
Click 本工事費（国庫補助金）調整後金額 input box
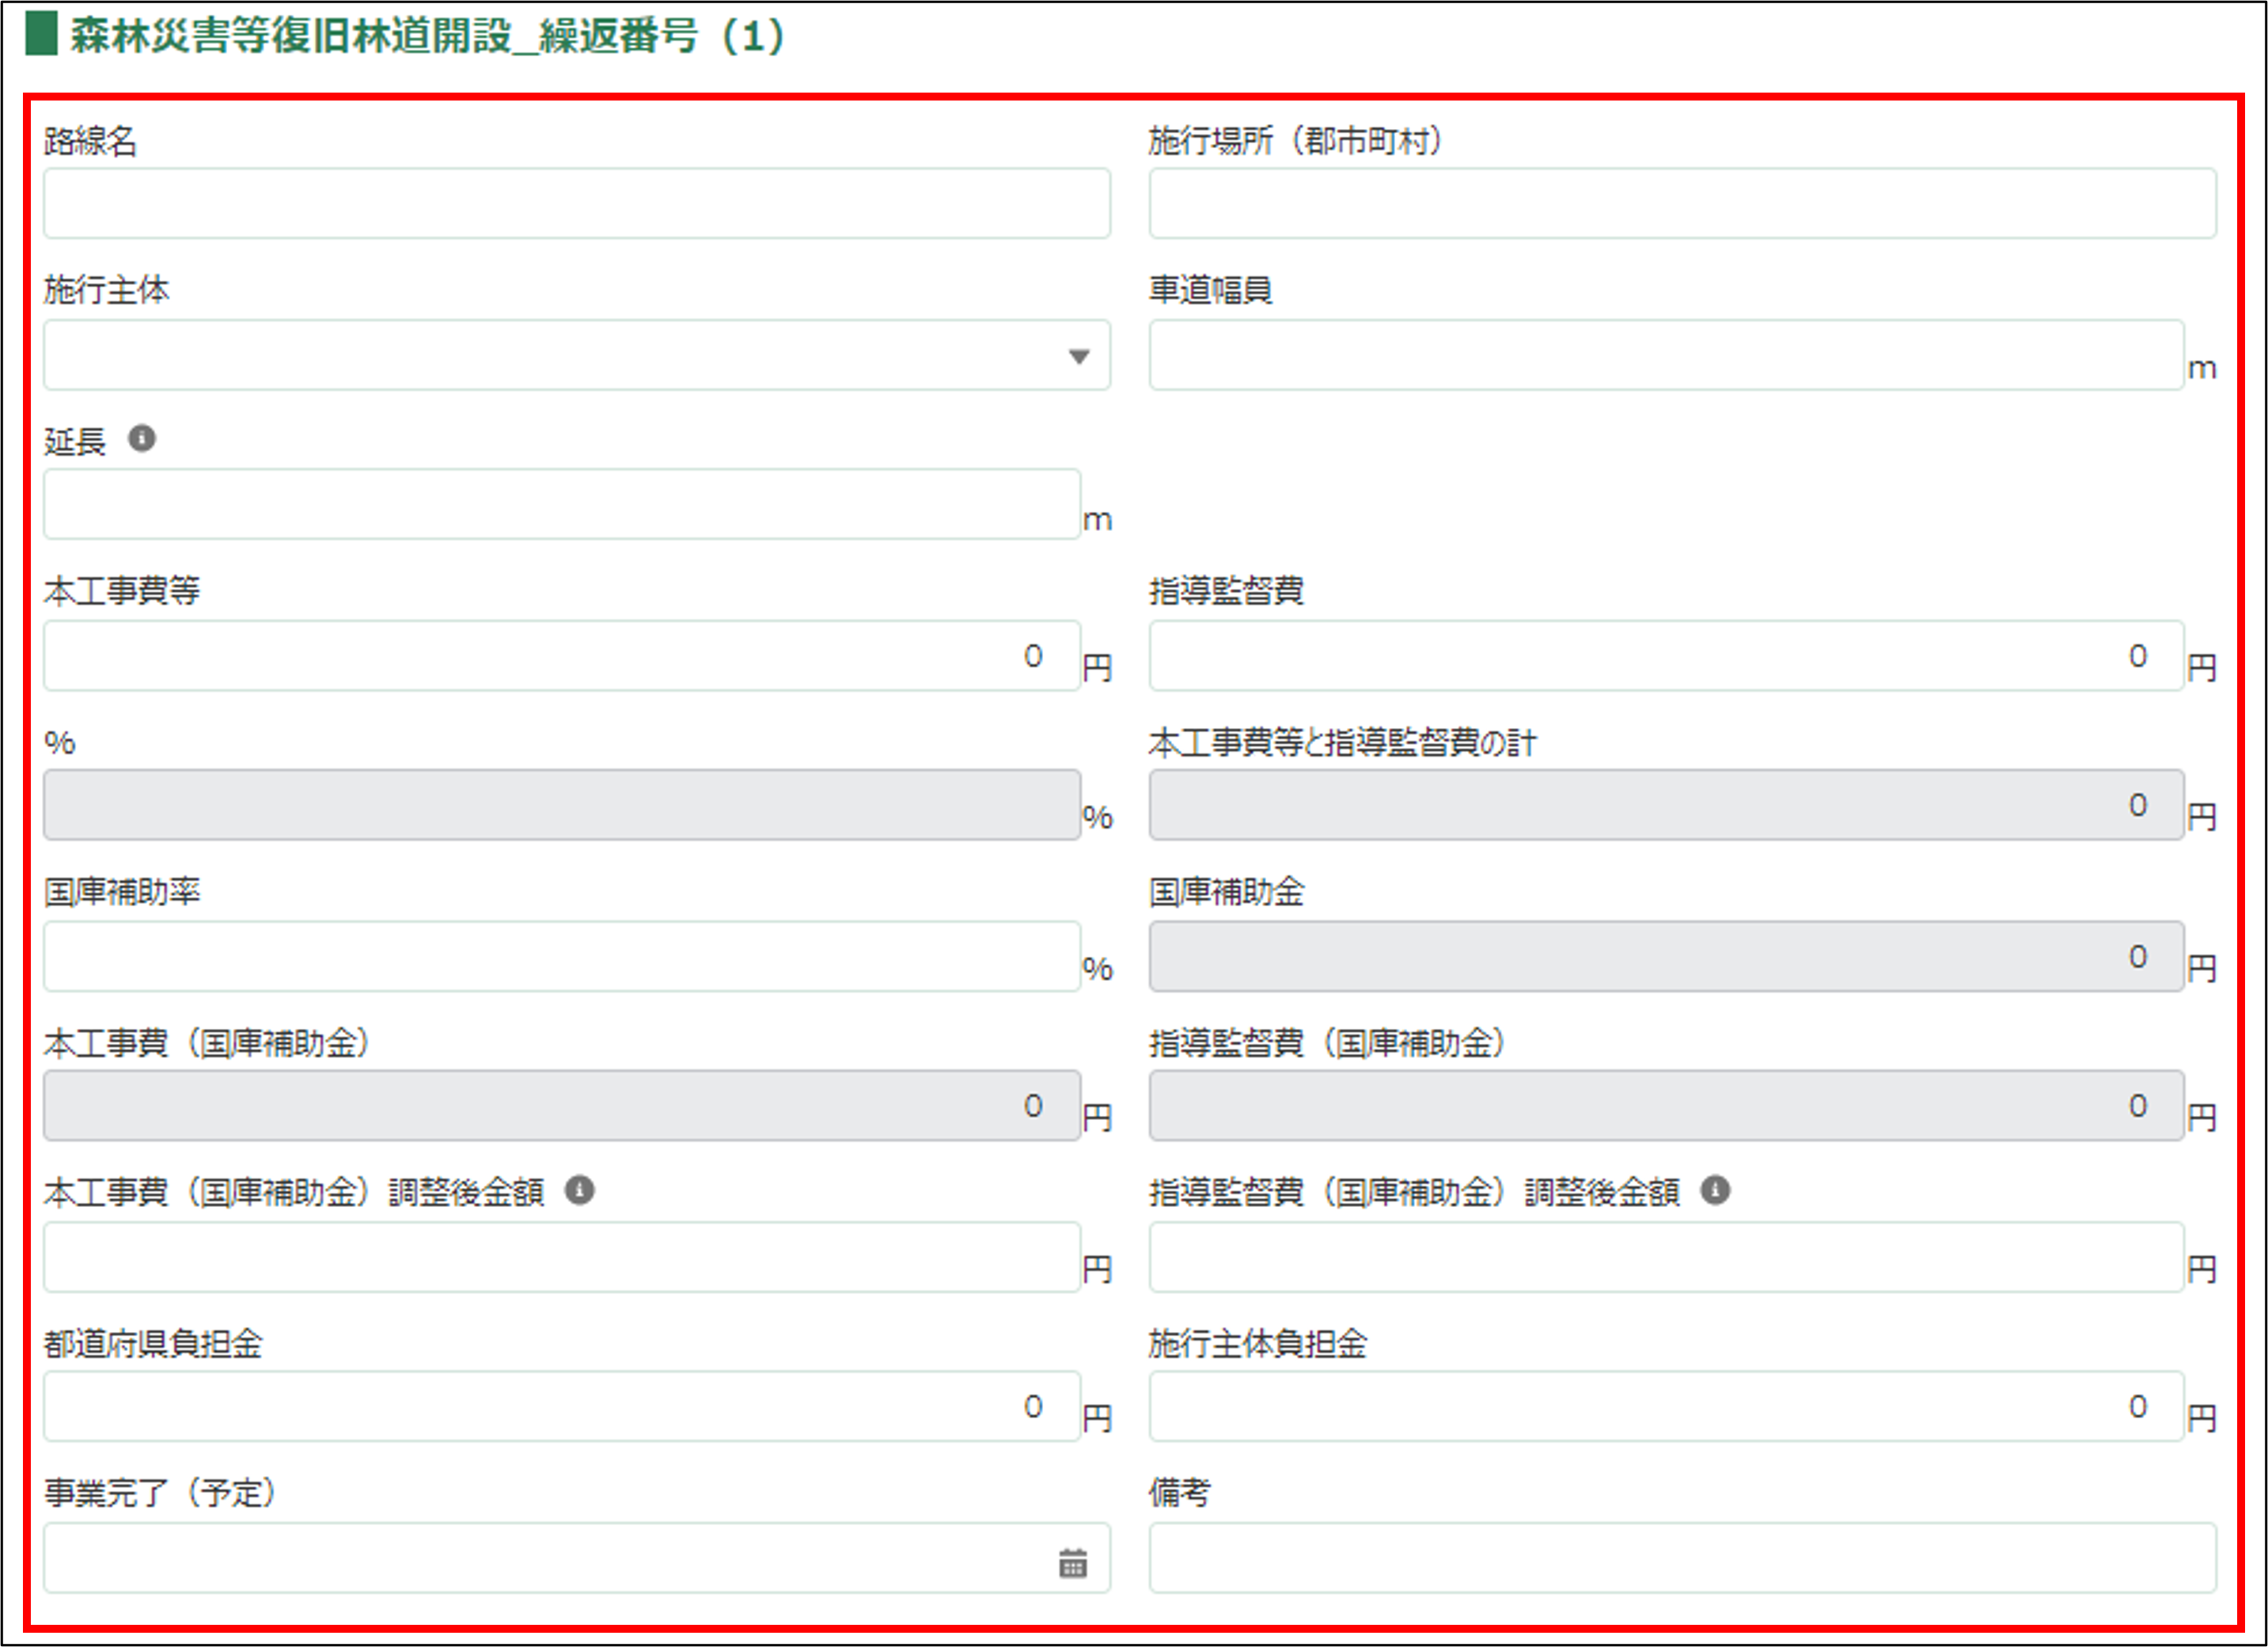[561, 1257]
